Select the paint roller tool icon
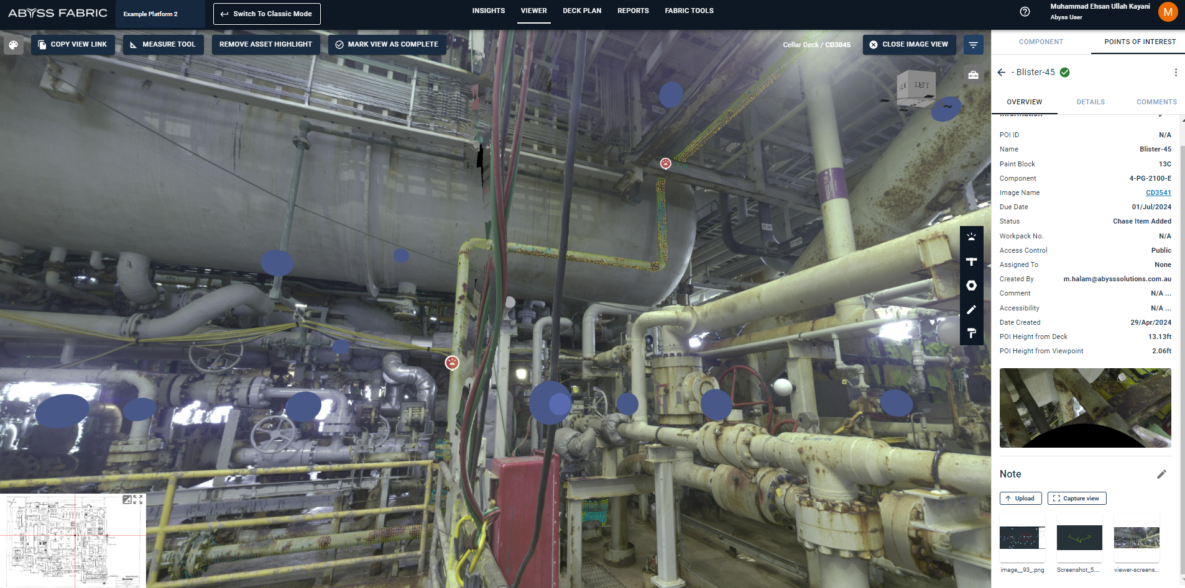The height and width of the screenshot is (588, 1185). (x=971, y=333)
